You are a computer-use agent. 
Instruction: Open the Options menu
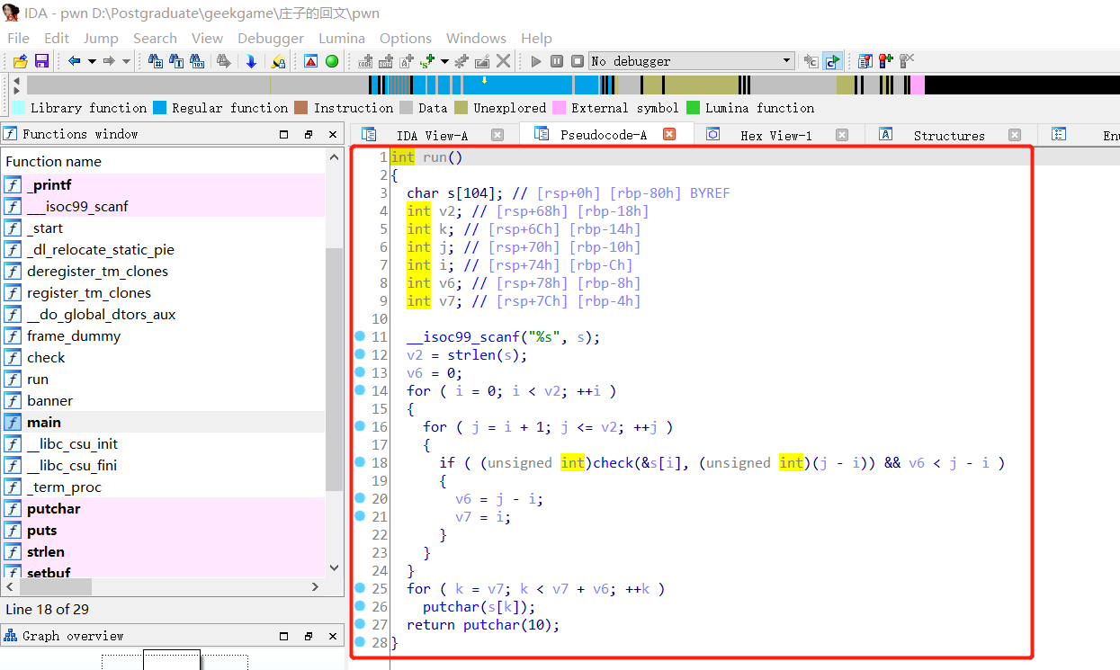tap(406, 38)
